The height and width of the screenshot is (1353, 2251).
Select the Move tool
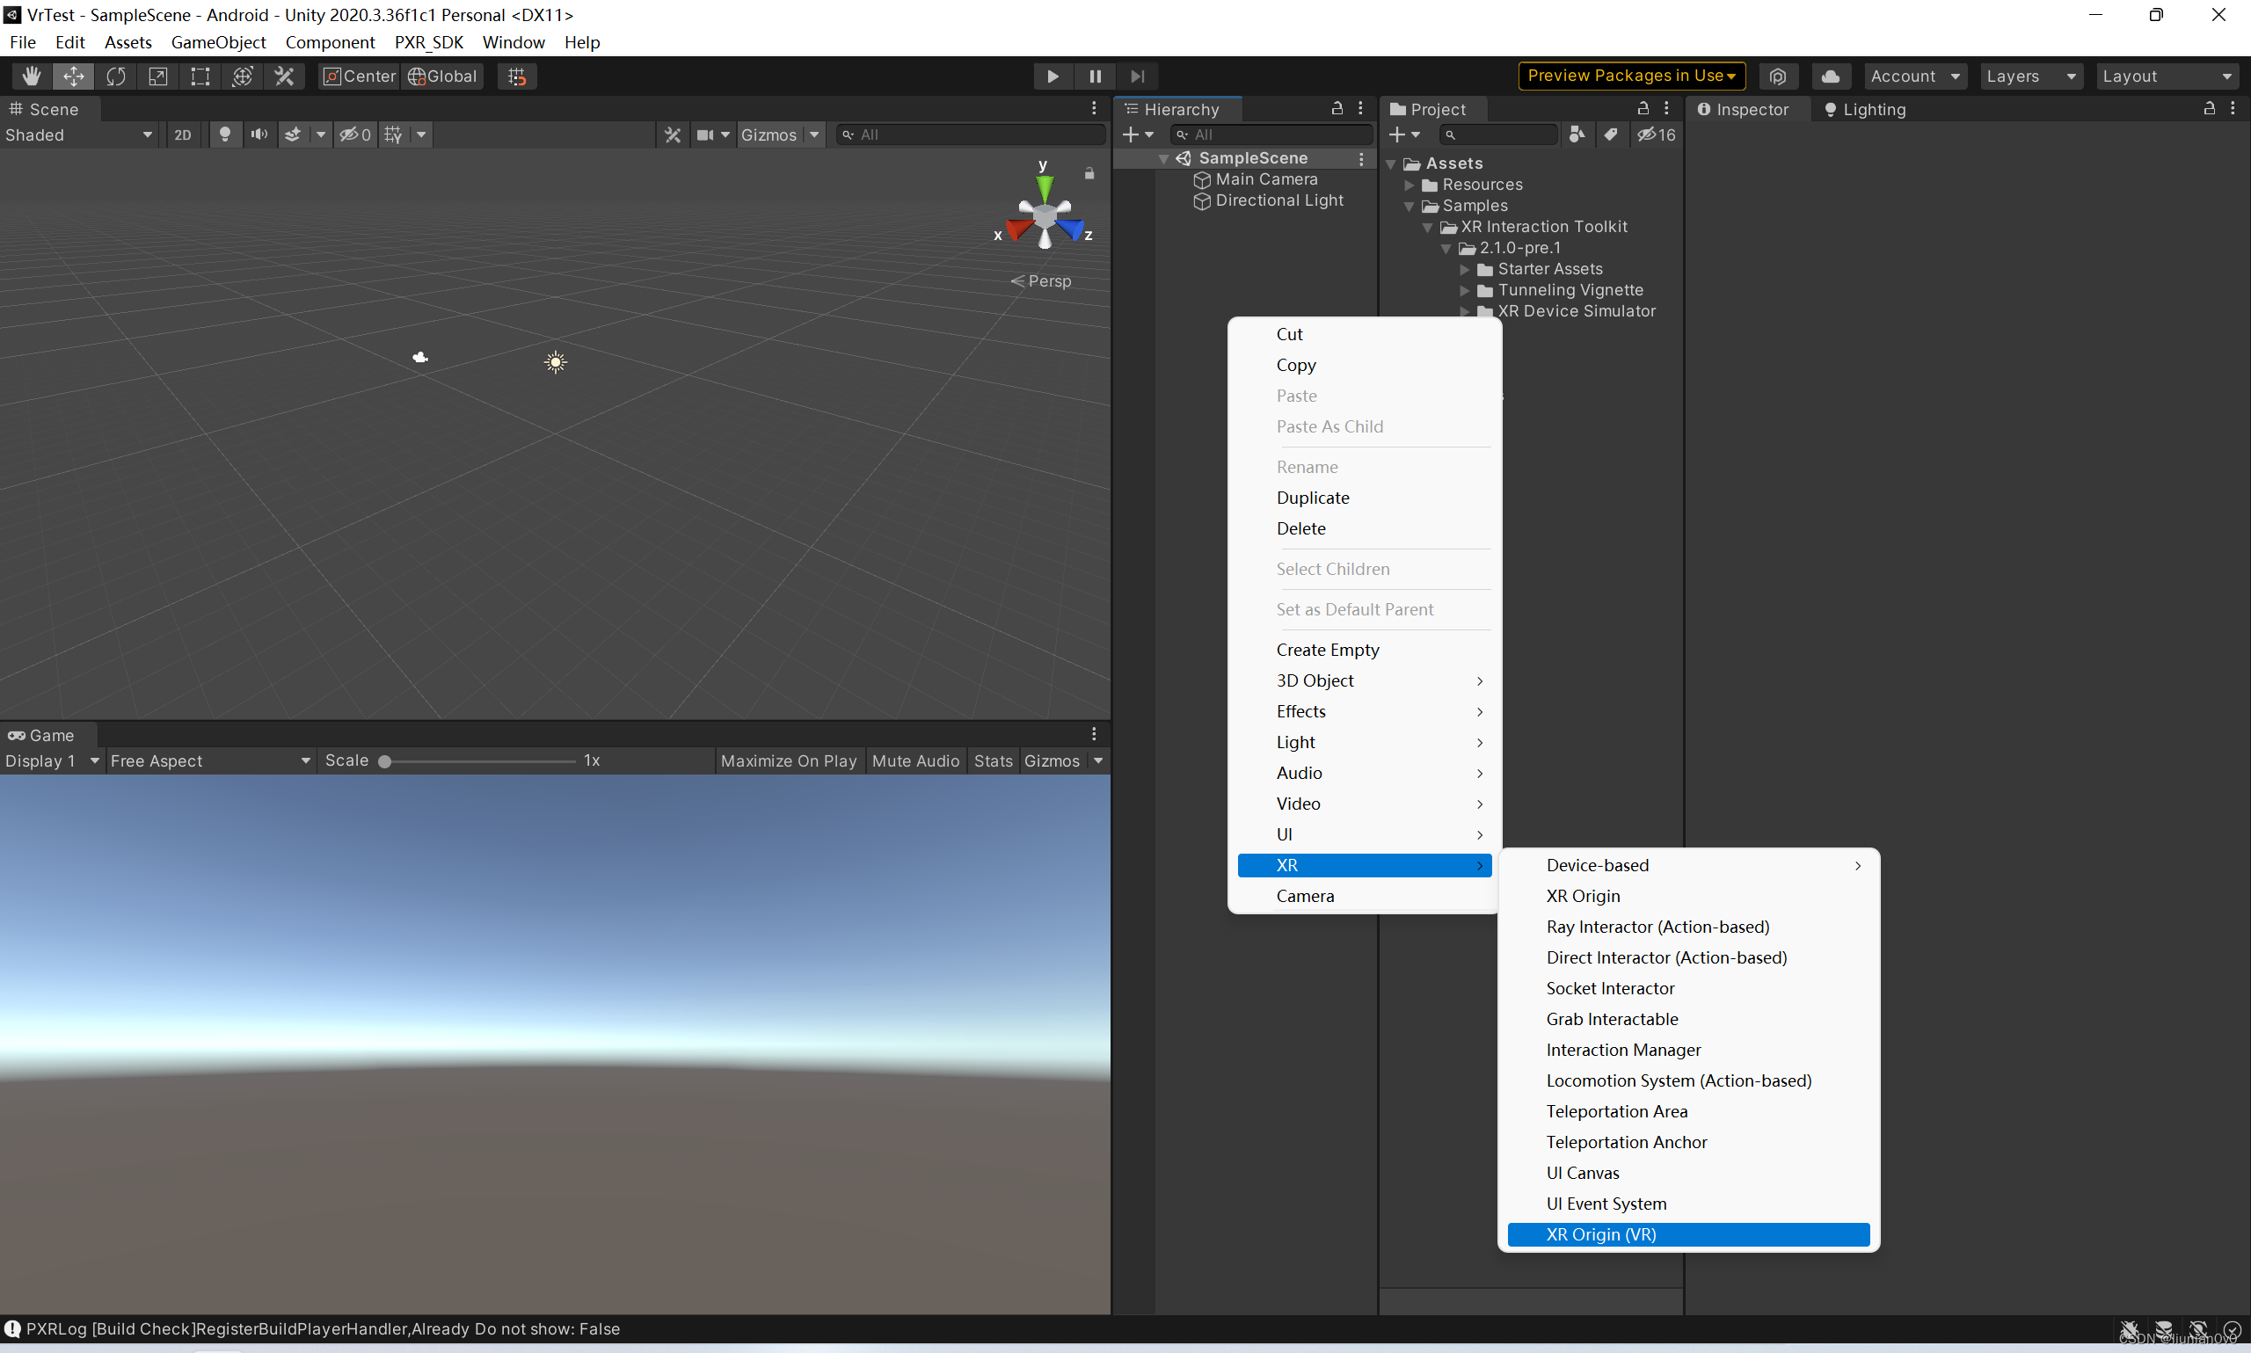point(74,76)
